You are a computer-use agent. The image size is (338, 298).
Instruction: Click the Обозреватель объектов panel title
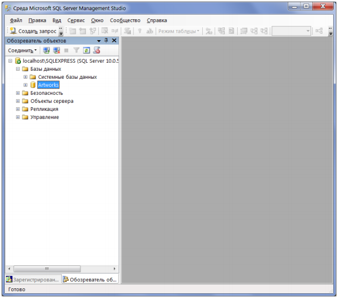click(x=36, y=41)
